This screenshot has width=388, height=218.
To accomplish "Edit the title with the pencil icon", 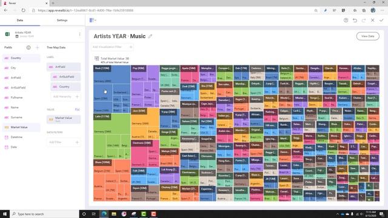I will 150,36.
